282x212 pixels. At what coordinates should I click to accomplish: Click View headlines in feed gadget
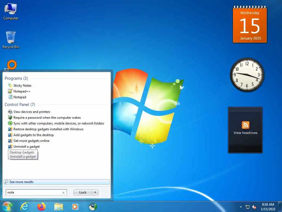tap(245, 133)
